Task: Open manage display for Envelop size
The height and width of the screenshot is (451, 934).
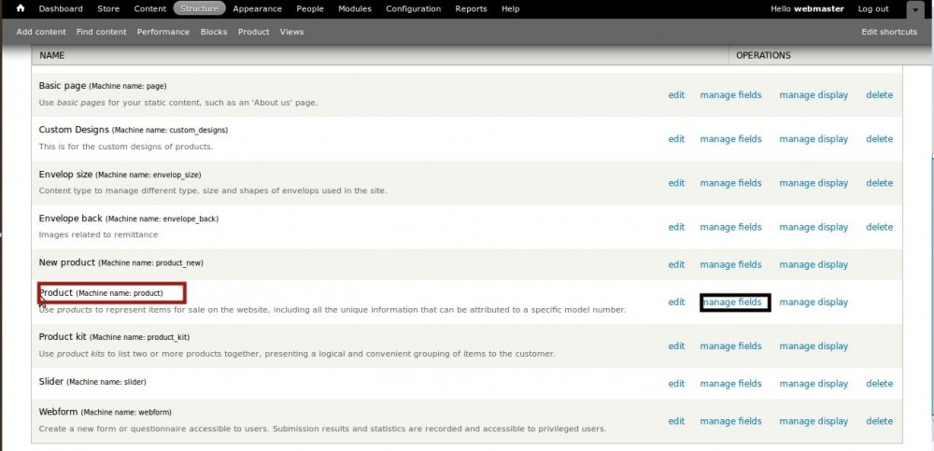Action: tap(814, 183)
